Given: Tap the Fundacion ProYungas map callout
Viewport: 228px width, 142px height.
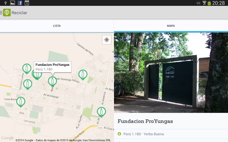Looking at the screenshot, I should 52,67.
